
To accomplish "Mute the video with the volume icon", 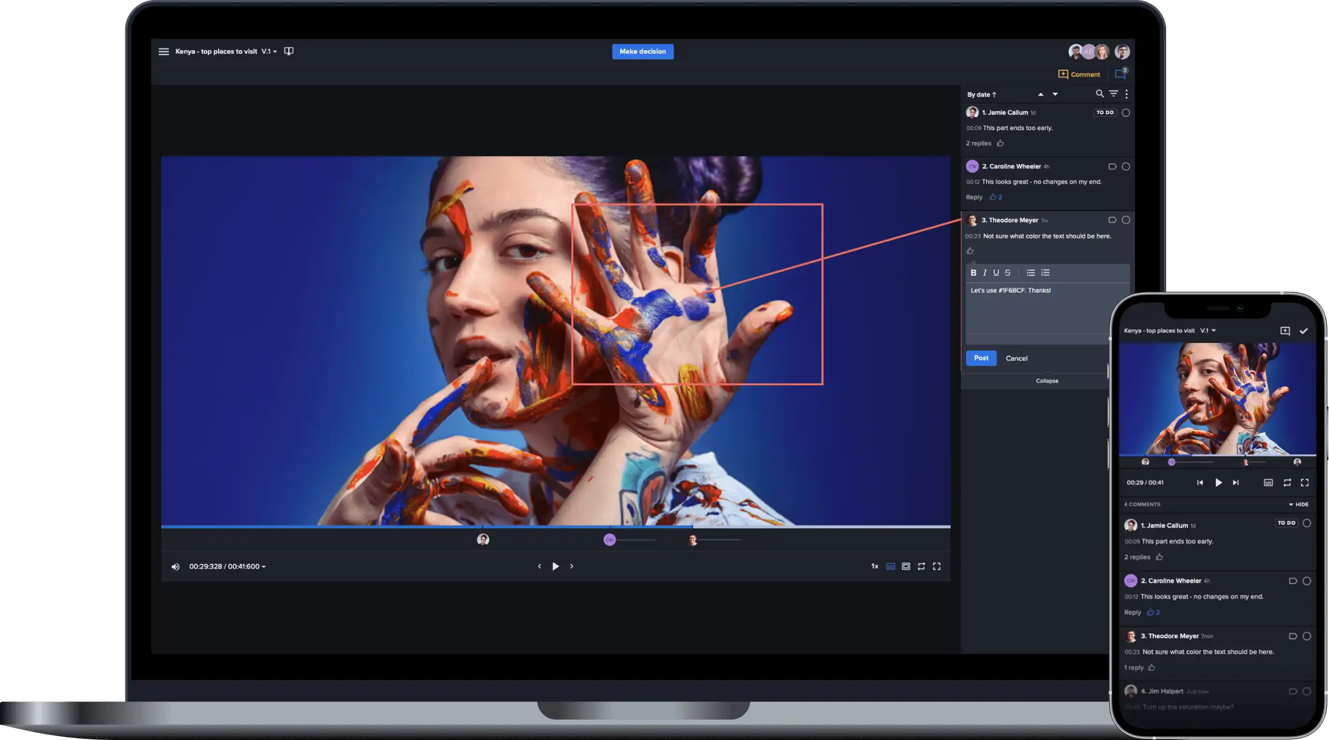I will tap(175, 566).
